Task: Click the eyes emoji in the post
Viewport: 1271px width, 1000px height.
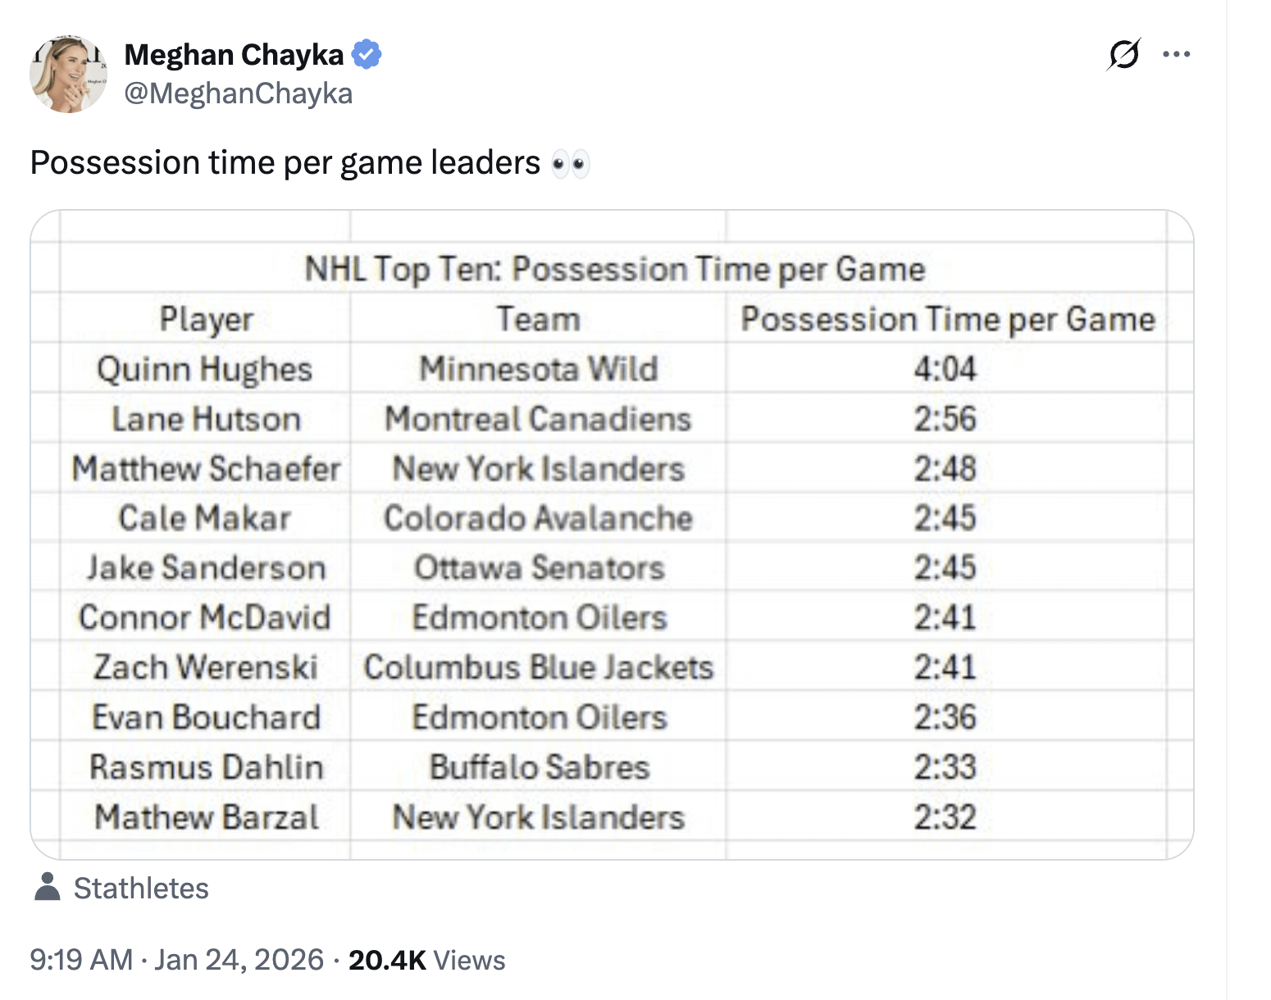Action: tap(570, 164)
